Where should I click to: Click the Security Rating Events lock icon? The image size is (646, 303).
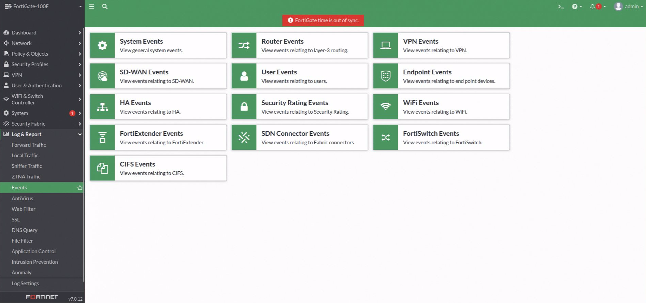click(244, 107)
